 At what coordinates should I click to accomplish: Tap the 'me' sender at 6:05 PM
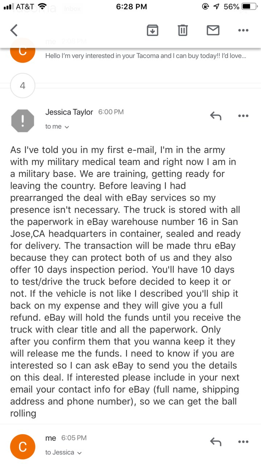point(51,438)
